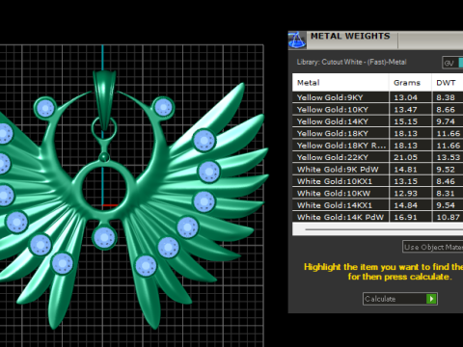Screen dimensions: 463x347
Task: Click the 12.93 grams value
Action: click(x=405, y=194)
